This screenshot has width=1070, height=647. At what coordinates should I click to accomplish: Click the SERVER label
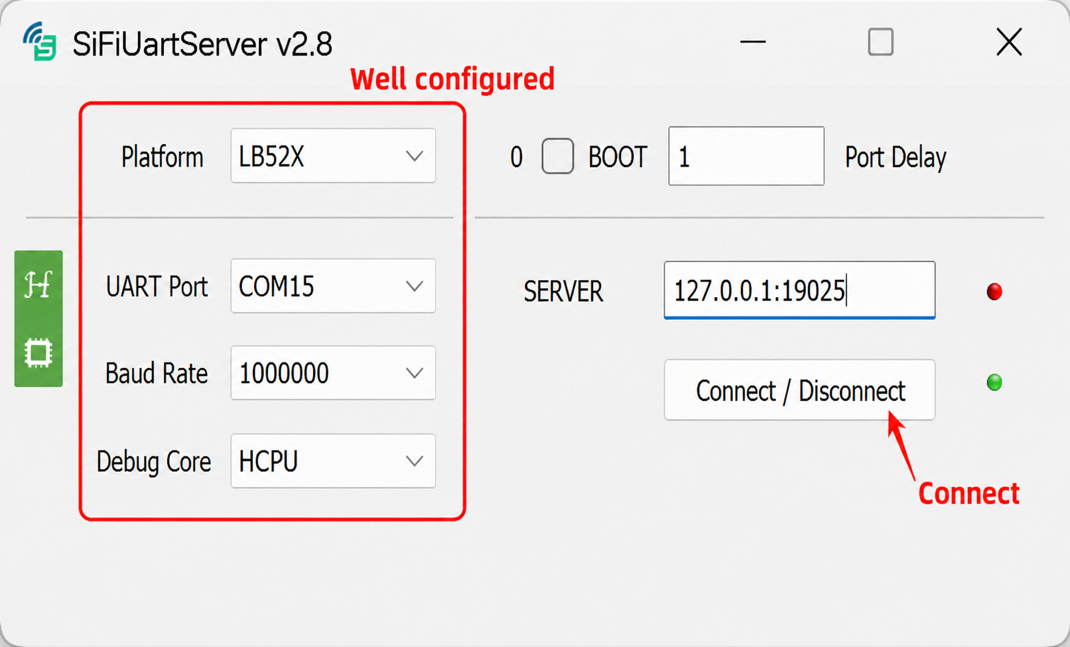563,291
